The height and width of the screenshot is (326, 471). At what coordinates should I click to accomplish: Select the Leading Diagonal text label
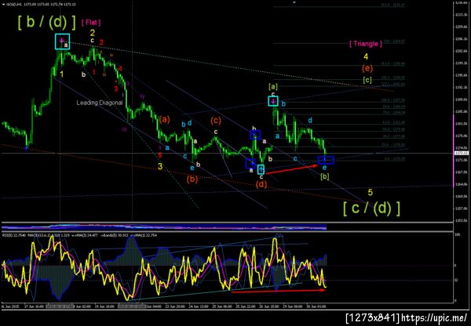(100, 103)
